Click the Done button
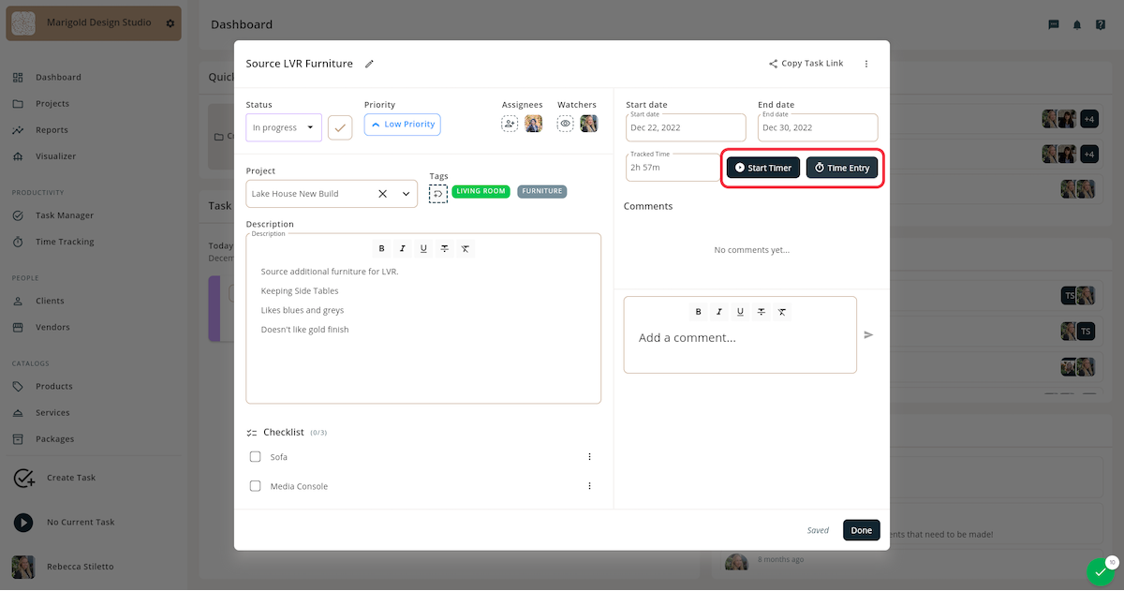Image resolution: width=1124 pixels, height=591 pixels. (862, 530)
